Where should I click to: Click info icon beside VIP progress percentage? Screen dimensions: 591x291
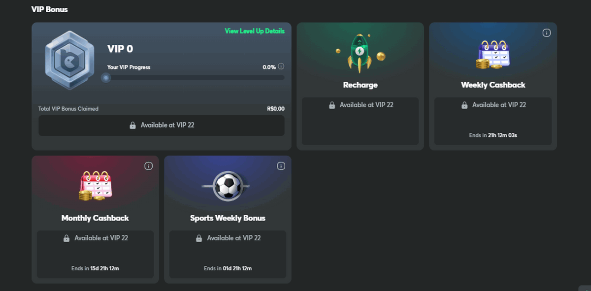tap(281, 66)
